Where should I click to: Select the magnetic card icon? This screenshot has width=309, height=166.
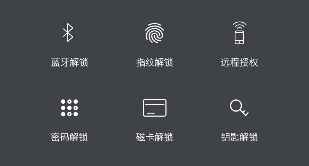pyautogui.click(x=155, y=108)
